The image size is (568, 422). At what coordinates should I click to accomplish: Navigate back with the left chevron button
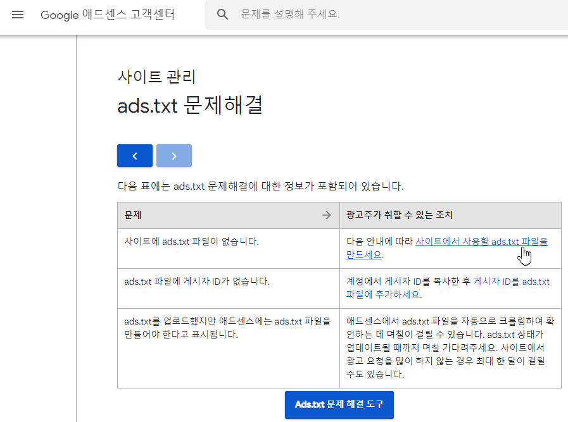click(x=134, y=155)
